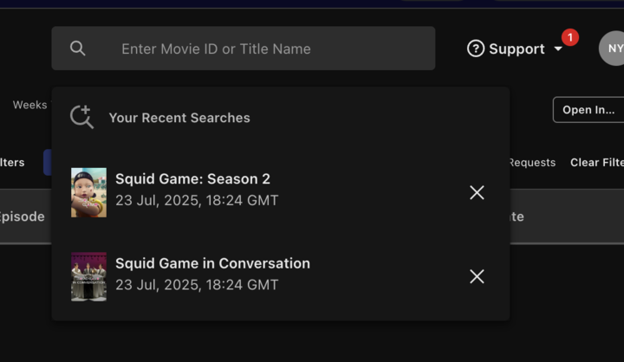Image resolution: width=624 pixels, height=362 pixels.
Task: Open the red notification badge
Action: point(570,37)
